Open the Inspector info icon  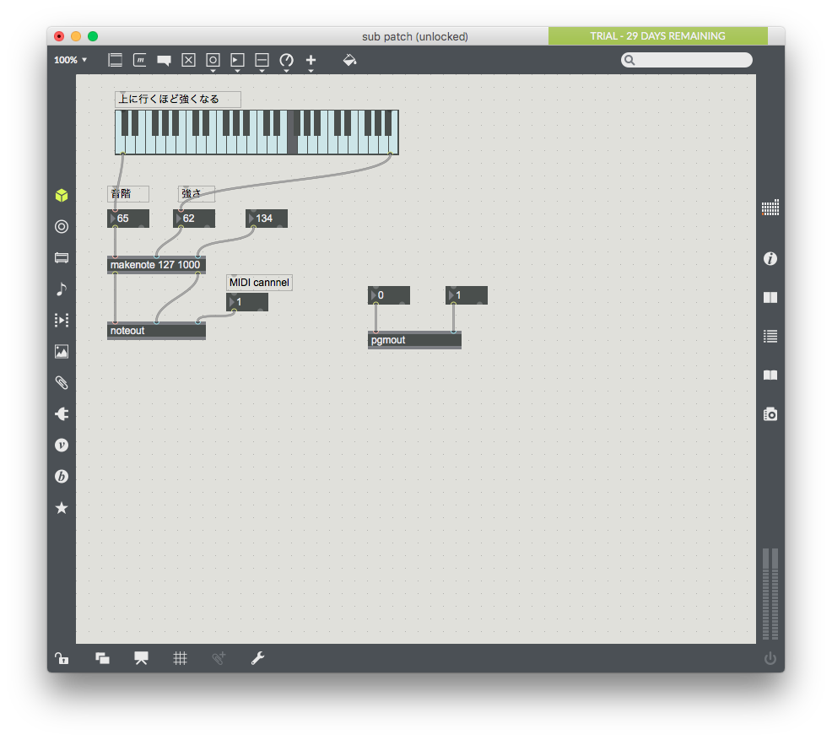pos(770,258)
